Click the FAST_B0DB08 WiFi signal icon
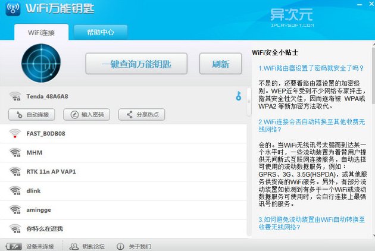 tap(15, 134)
